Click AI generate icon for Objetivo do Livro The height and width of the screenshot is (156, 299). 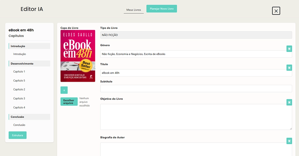(x=289, y=103)
